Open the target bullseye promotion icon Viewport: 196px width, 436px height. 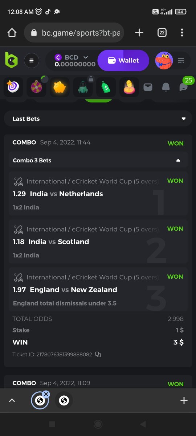pos(13,87)
